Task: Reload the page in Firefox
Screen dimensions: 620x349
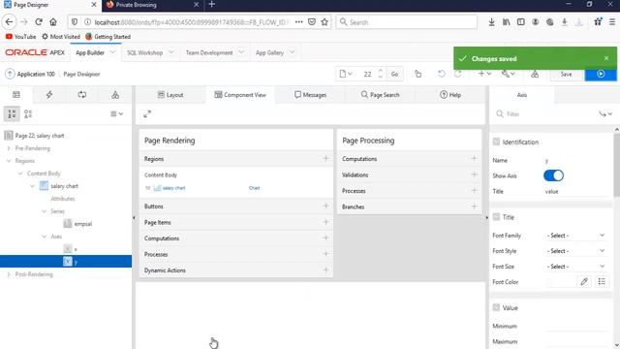Action: pos(39,22)
